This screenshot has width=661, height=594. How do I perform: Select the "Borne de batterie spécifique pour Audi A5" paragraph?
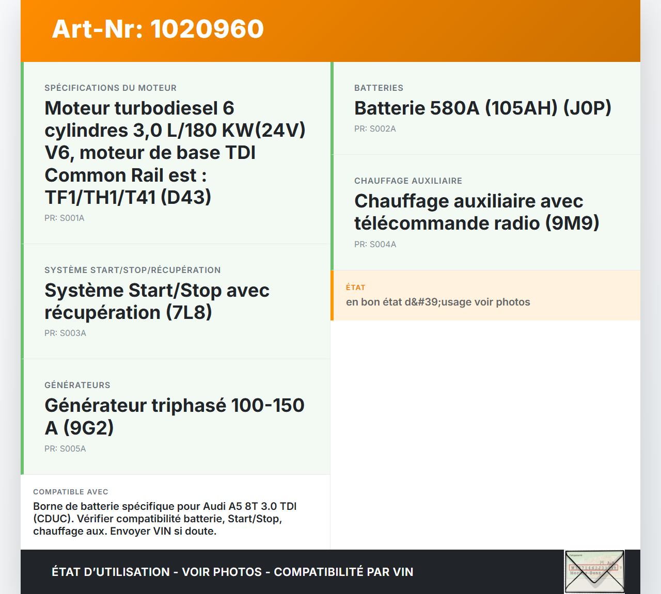pyautogui.click(x=165, y=519)
